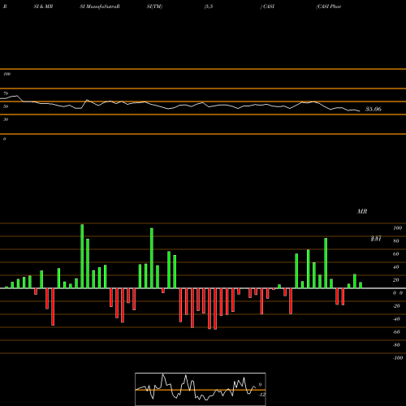Click the 'SI MunafaSutraR' header label
The image size is (406, 406).
click(100, 6)
